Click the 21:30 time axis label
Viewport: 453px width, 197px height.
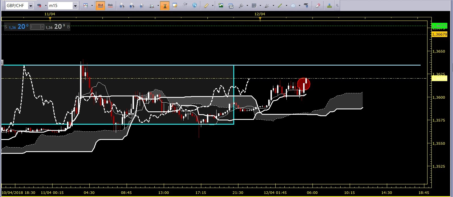point(238,192)
